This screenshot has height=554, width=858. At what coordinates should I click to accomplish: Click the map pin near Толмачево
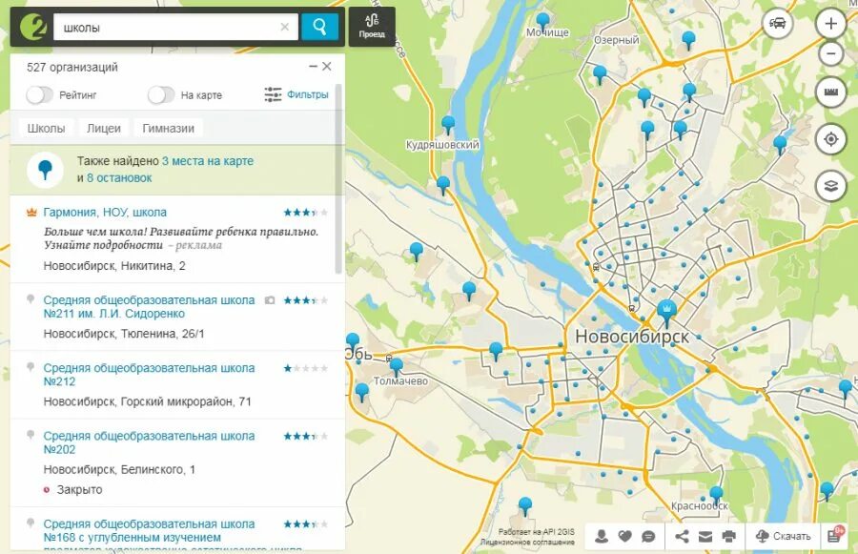(396, 367)
